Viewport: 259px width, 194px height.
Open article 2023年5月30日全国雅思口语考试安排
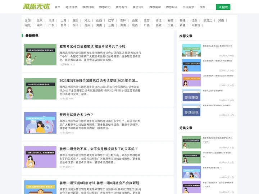[99, 81]
